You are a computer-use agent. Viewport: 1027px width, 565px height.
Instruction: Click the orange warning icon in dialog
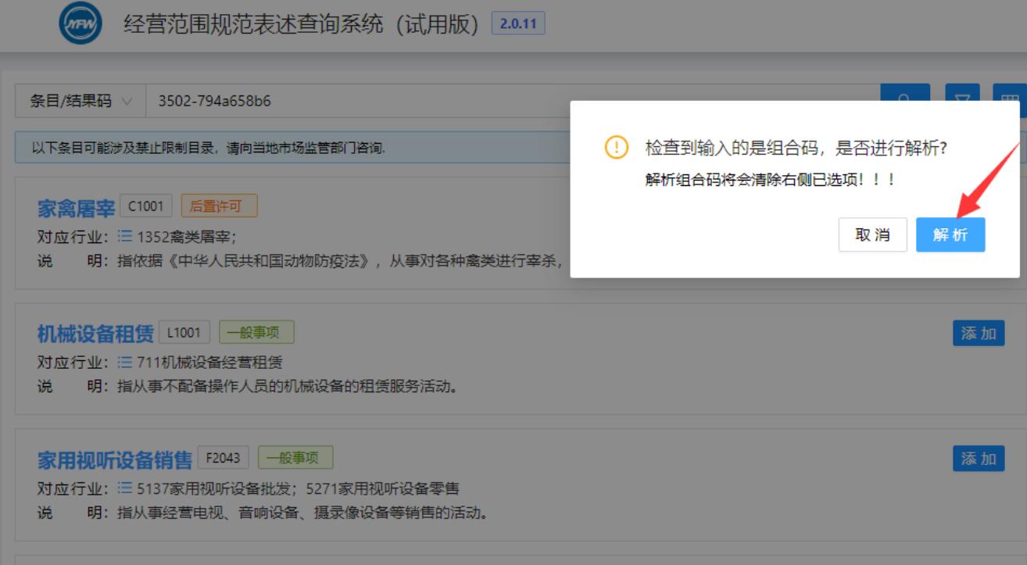click(x=617, y=148)
